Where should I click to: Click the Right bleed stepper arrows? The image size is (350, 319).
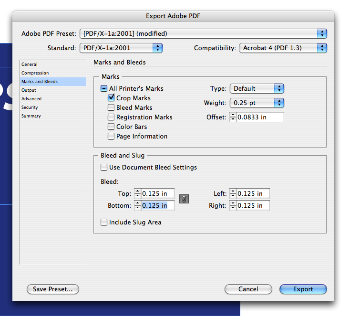(x=233, y=206)
